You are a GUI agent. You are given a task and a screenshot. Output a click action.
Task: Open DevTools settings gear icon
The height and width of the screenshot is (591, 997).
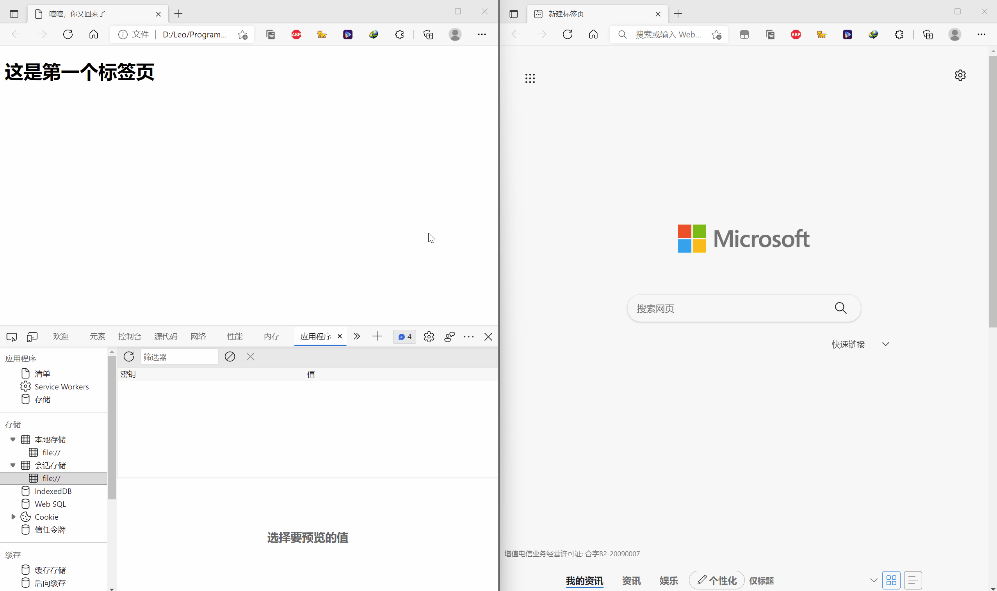click(428, 336)
